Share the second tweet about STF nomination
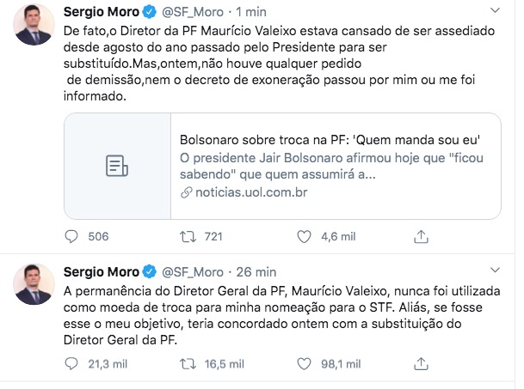 [x=422, y=366]
